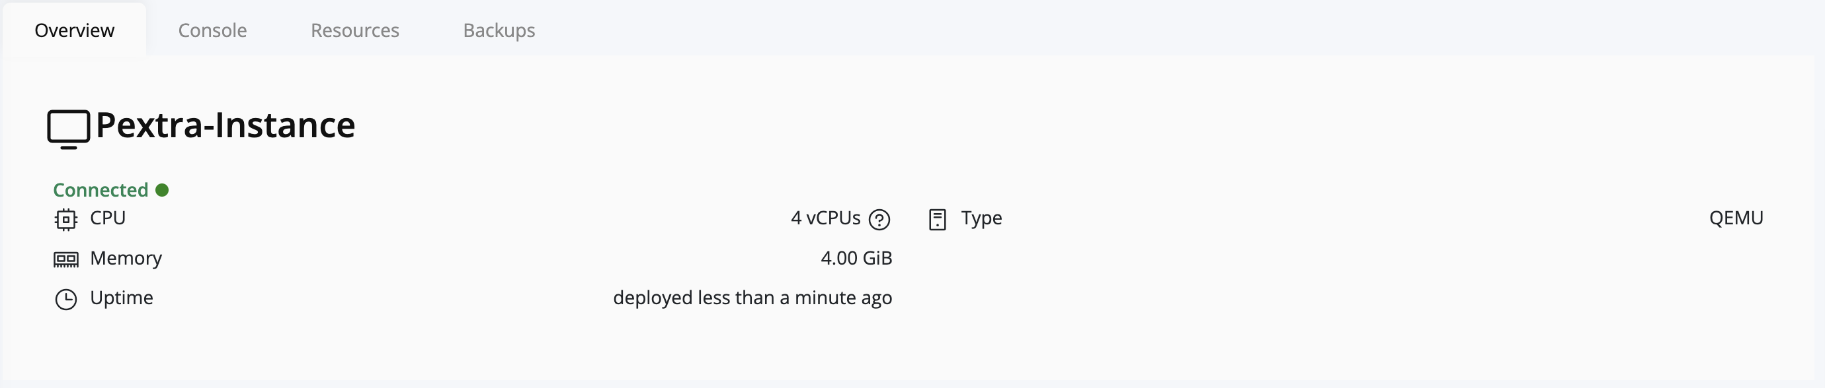Screen dimensions: 1825x388
Task: Click the CPU chip icon
Action: point(66,218)
